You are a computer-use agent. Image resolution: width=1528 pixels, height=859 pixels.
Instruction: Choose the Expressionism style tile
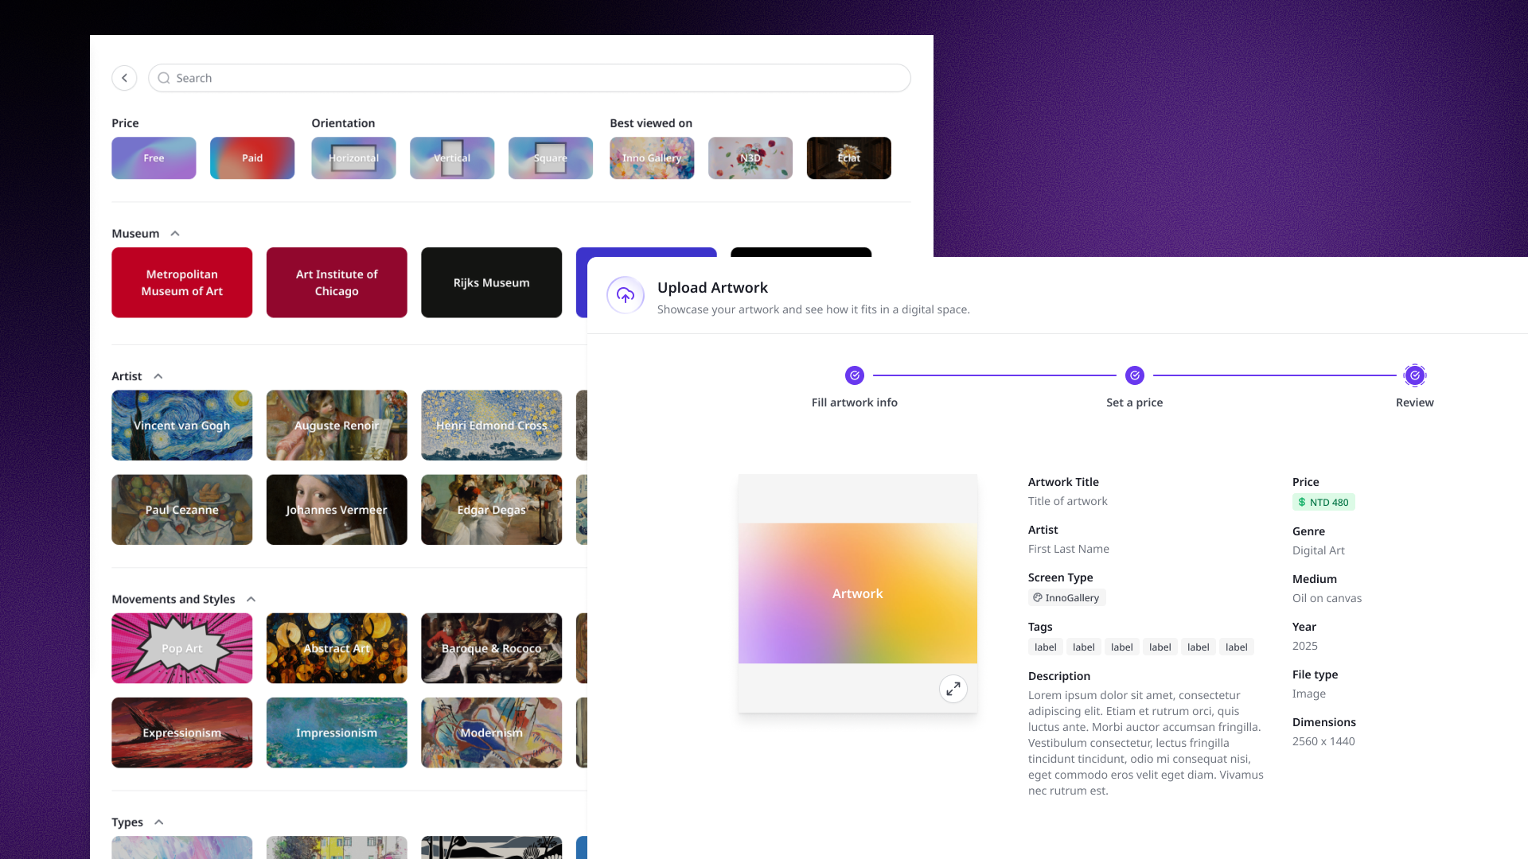point(182,733)
